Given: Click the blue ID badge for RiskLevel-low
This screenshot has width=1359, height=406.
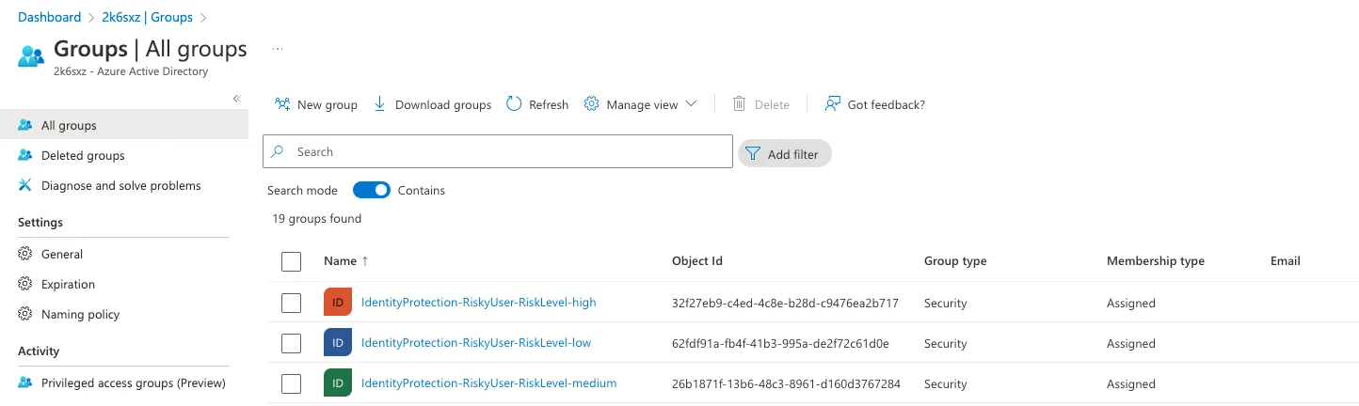Looking at the screenshot, I should 337,343.
